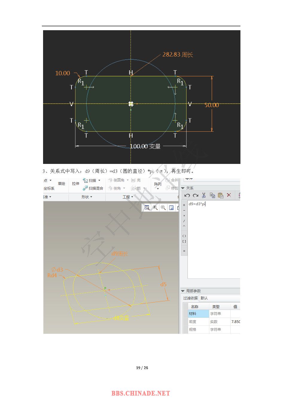Open the 倒角 dropdown arrow
Viewport: 282px width, 399px height.
[124, 188]
